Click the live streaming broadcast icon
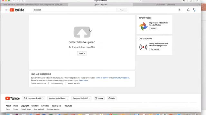The image size is (206, 115). (x=143, y=47)
